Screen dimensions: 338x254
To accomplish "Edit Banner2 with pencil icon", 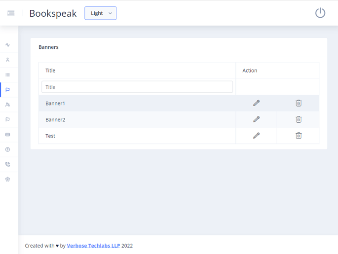I will click(256, 119).
